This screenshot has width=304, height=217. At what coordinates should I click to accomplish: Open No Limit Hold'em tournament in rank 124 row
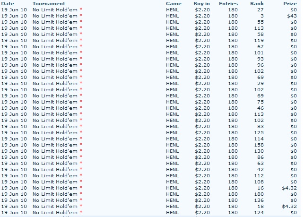[x=55, y=213]
